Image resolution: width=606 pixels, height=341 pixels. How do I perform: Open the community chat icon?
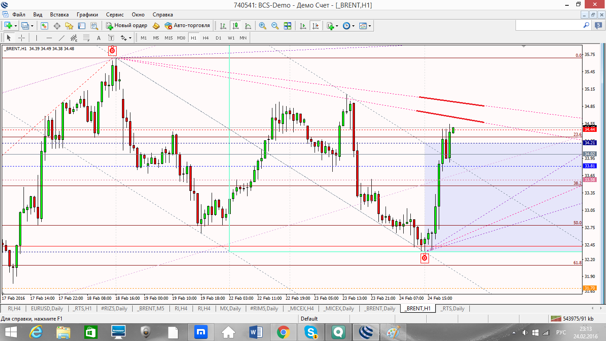click(x=598, y=26)
